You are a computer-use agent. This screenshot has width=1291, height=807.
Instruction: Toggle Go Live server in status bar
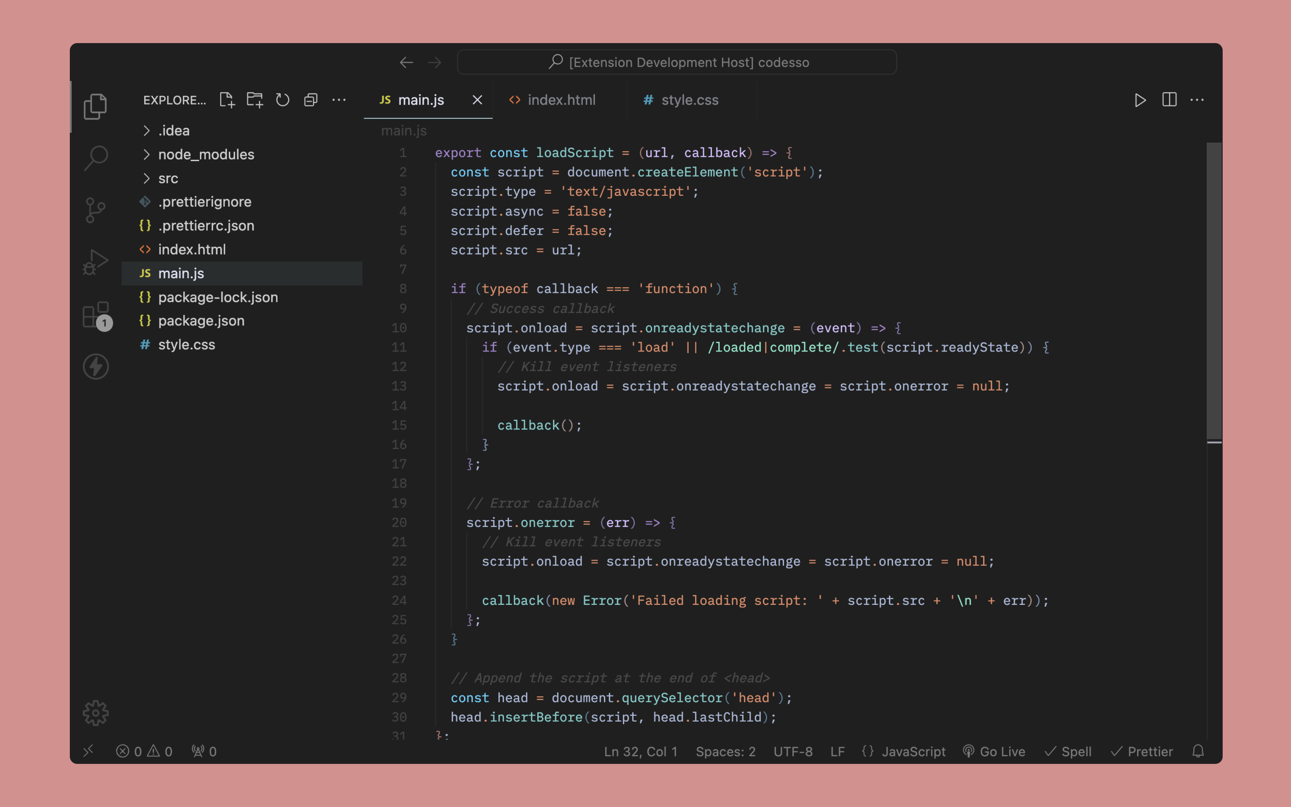994,751
